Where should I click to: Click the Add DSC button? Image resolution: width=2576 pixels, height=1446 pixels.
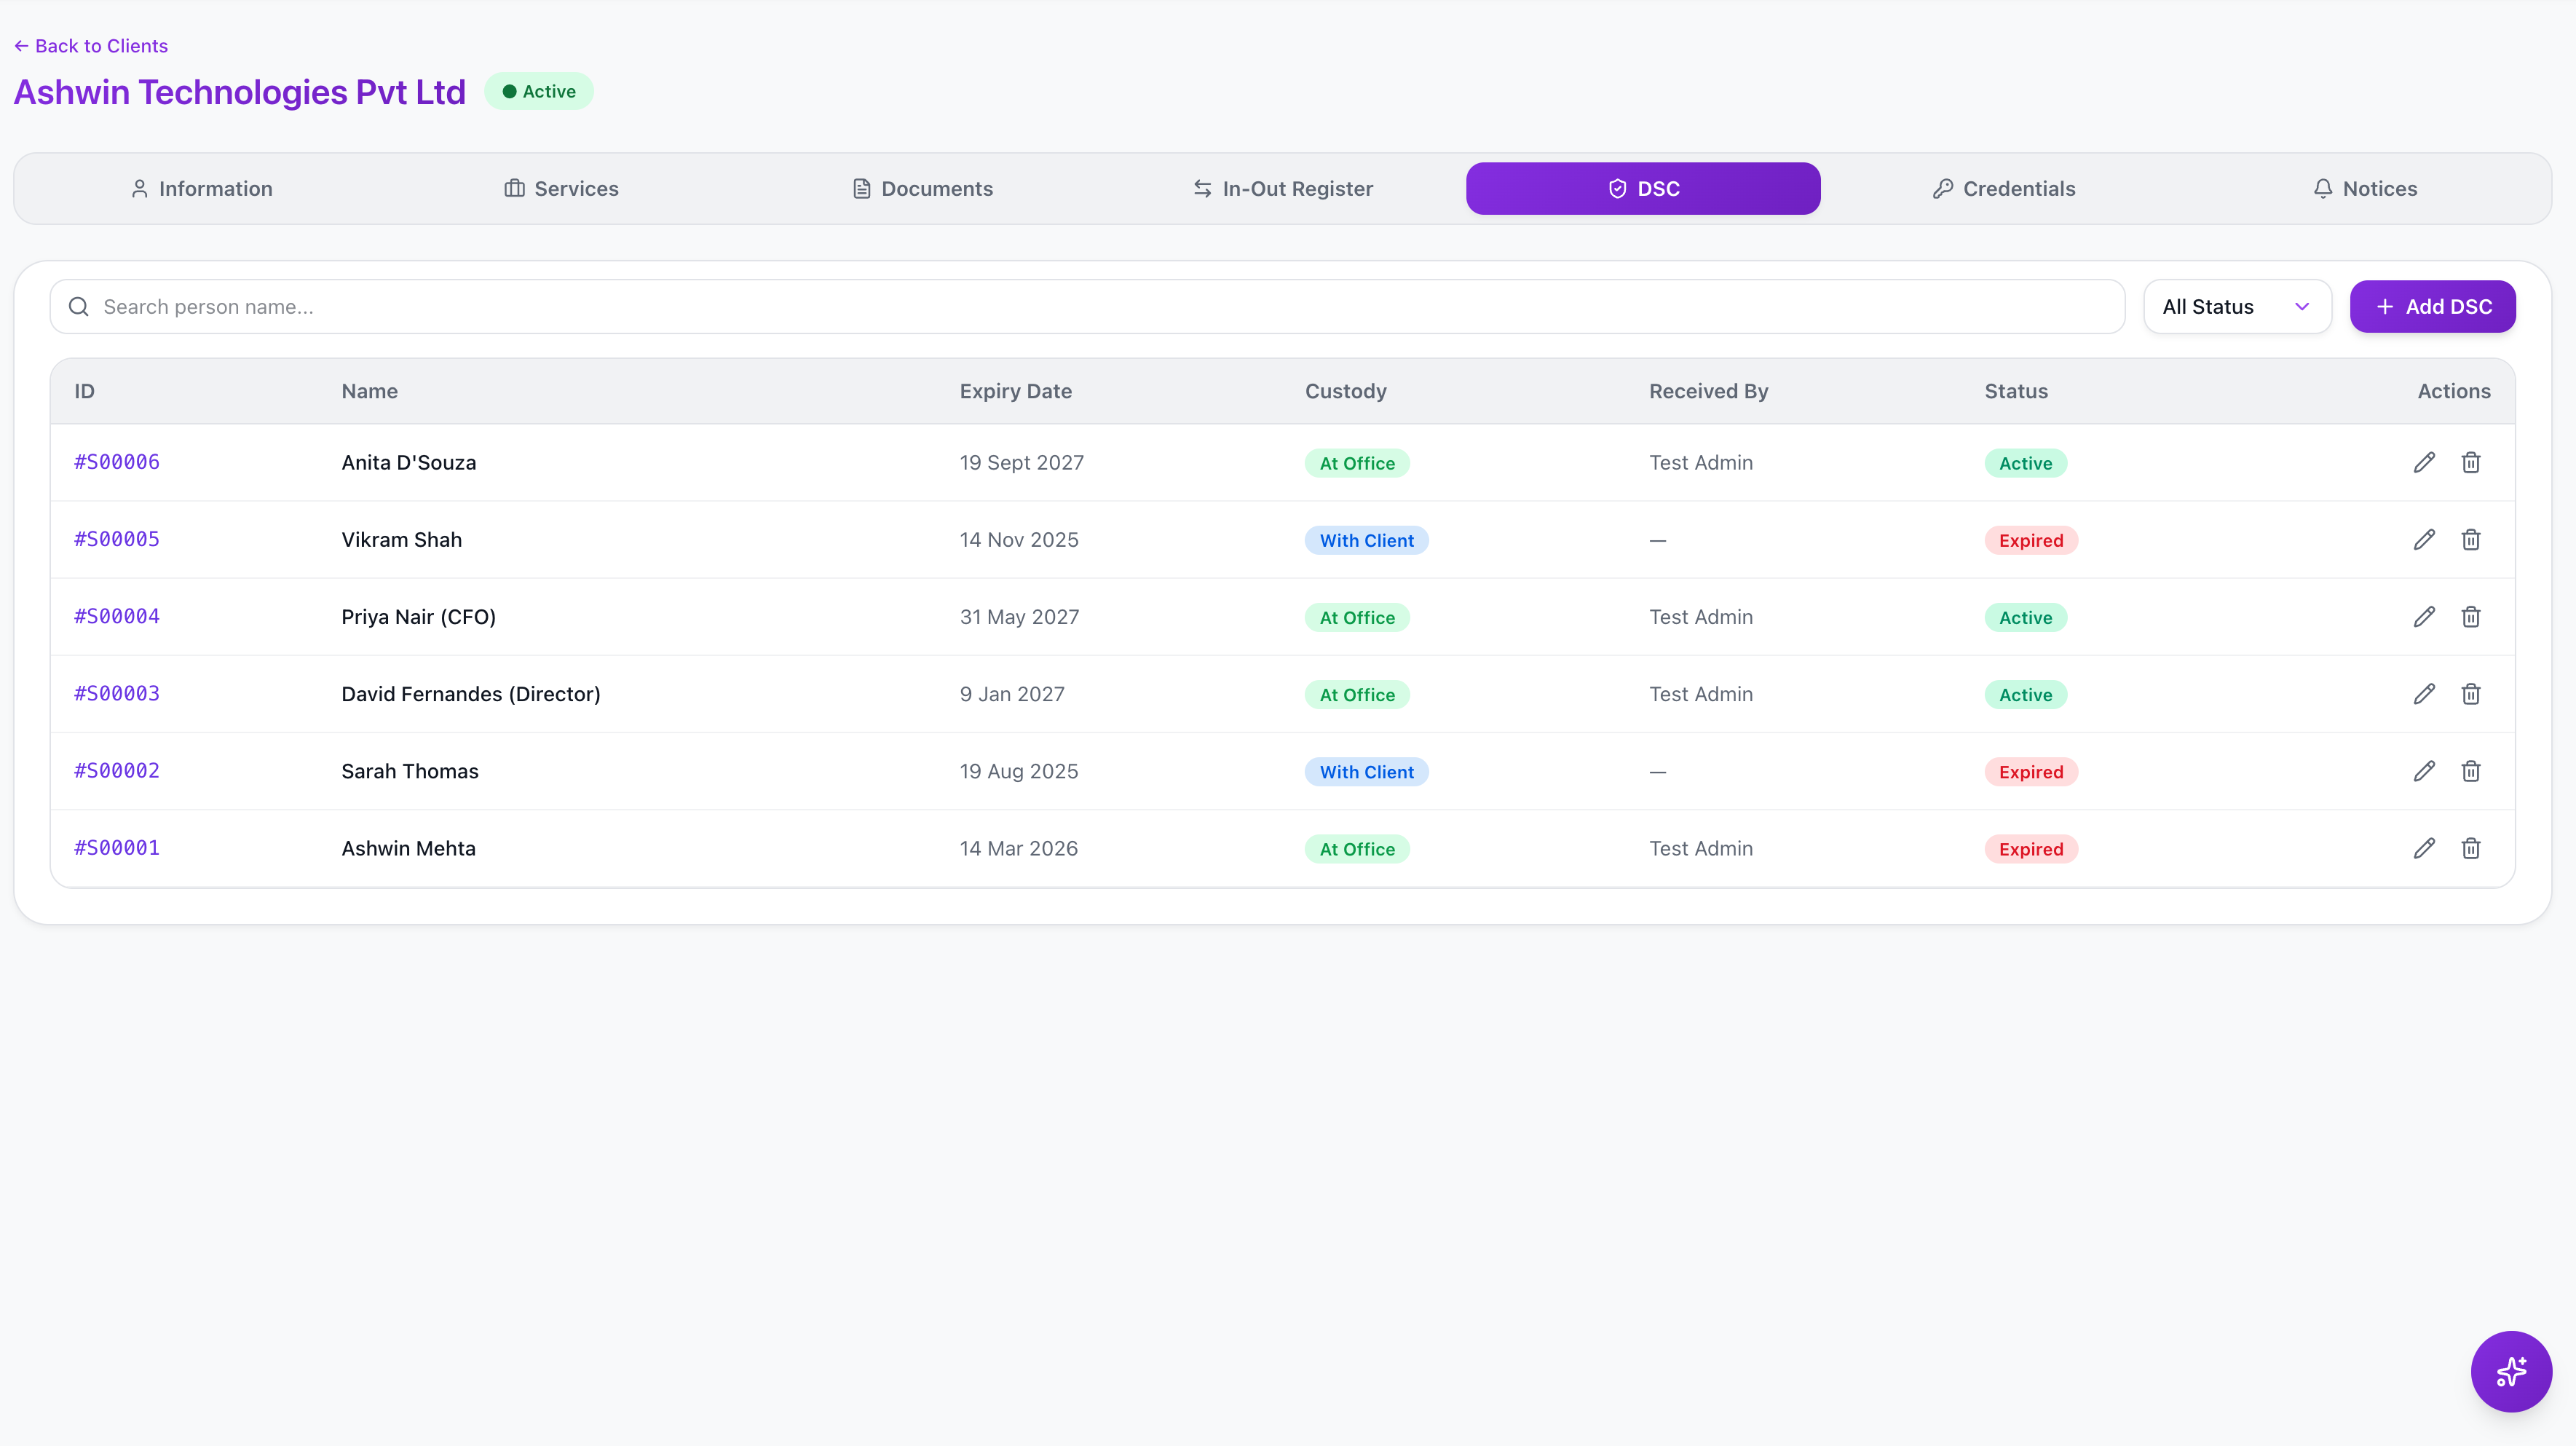pos(2432,307)
